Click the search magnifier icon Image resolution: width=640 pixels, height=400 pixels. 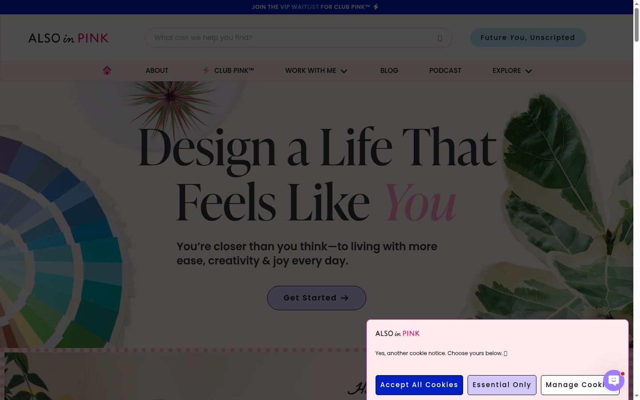440,38
